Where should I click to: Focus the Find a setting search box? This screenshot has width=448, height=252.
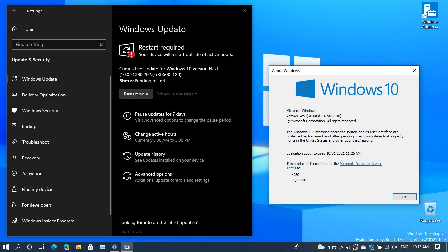tap(59, 44)
